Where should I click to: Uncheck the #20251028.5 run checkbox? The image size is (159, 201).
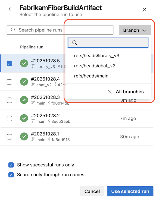(10, 64)
